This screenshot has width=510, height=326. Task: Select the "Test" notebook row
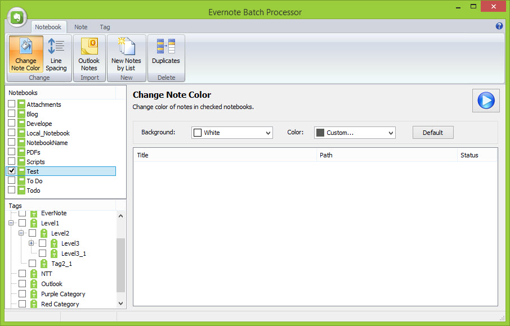point(61,171)
